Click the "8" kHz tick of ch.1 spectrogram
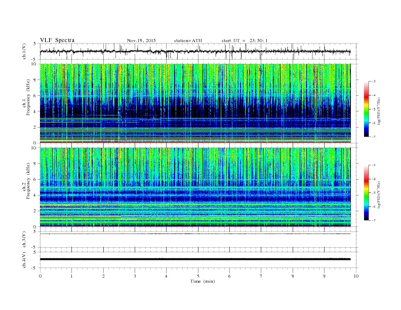Viewport: 401px width, 310px height. [35, 80]
